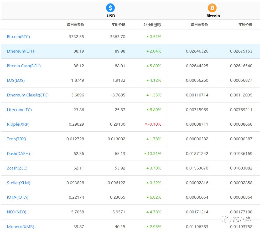This screenshot has width=260, height=231.
Task: Open the Litecoin(LTC) link
Action: 19,110
